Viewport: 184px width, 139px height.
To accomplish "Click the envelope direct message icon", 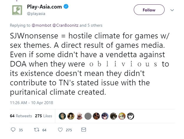I will pyautogui.click(x=84, y=130).
